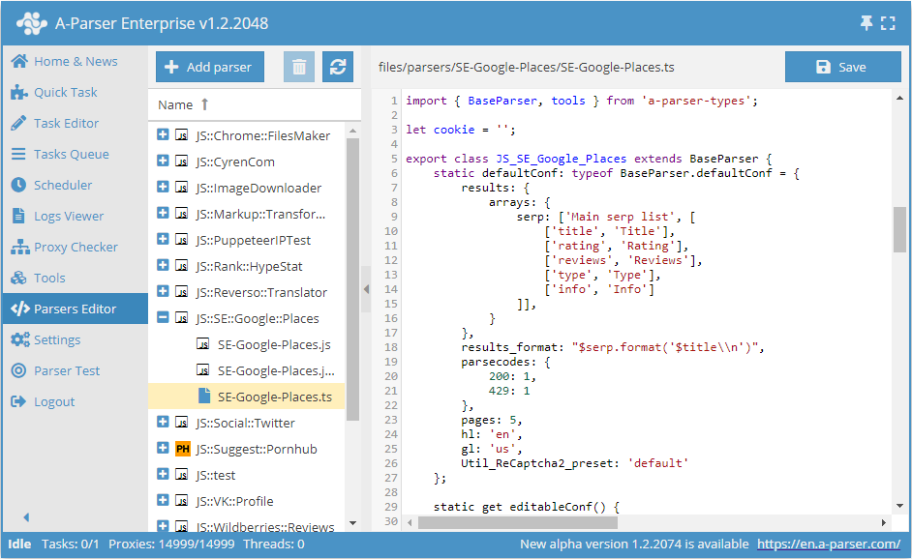Screen dimensions: 912x559
Task: Click the trash delete icon button
Action: 299,67
